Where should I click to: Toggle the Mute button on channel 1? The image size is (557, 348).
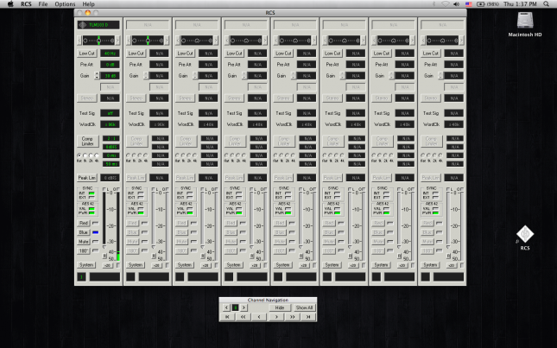85,241
